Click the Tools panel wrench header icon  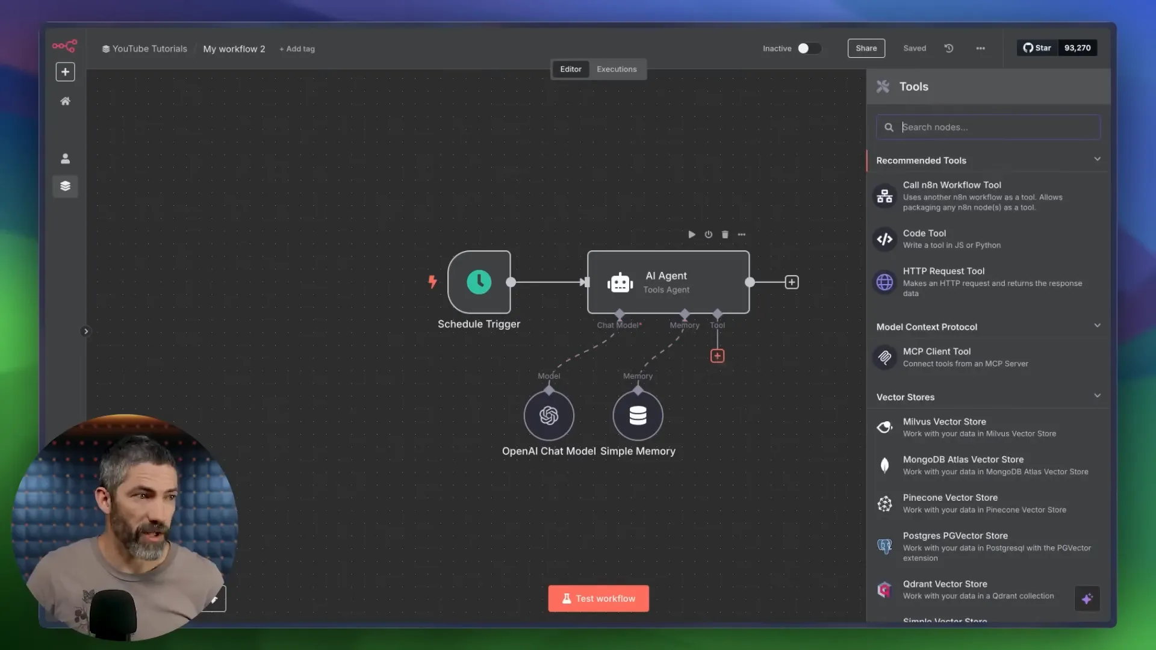coord(883,87)
